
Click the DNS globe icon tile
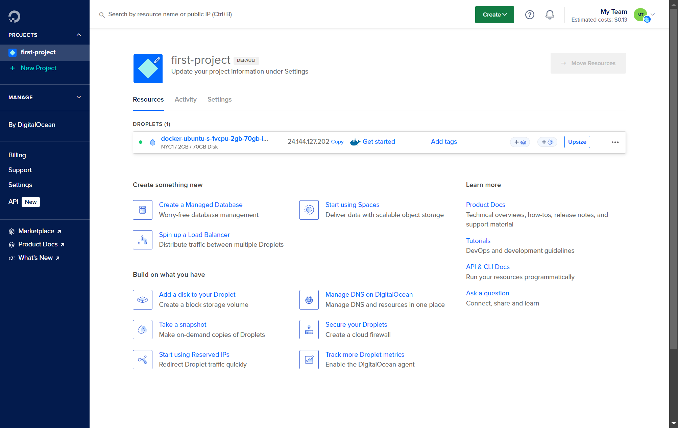point(309,300)
